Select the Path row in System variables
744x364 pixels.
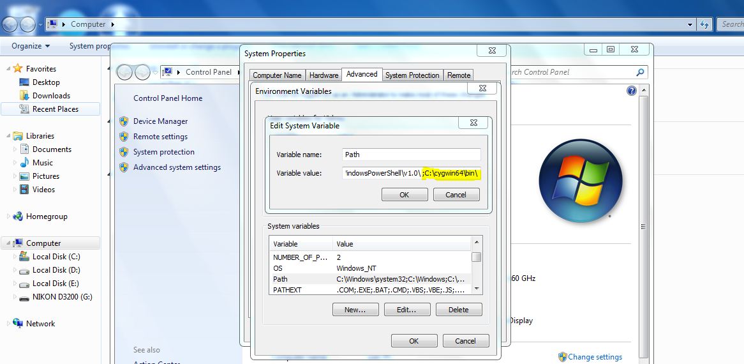(371, 279)
